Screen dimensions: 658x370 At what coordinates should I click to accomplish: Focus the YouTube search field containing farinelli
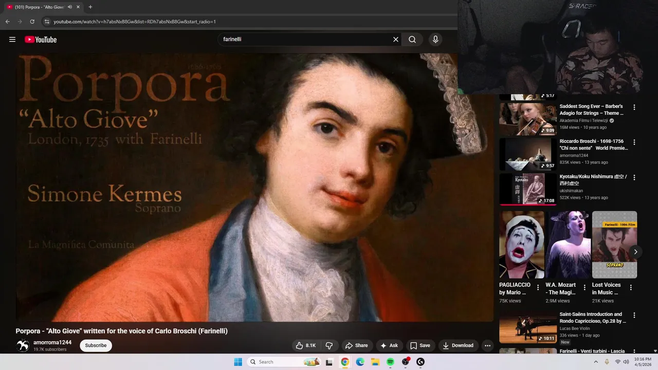pyautogui.click(x=306, y=40)
